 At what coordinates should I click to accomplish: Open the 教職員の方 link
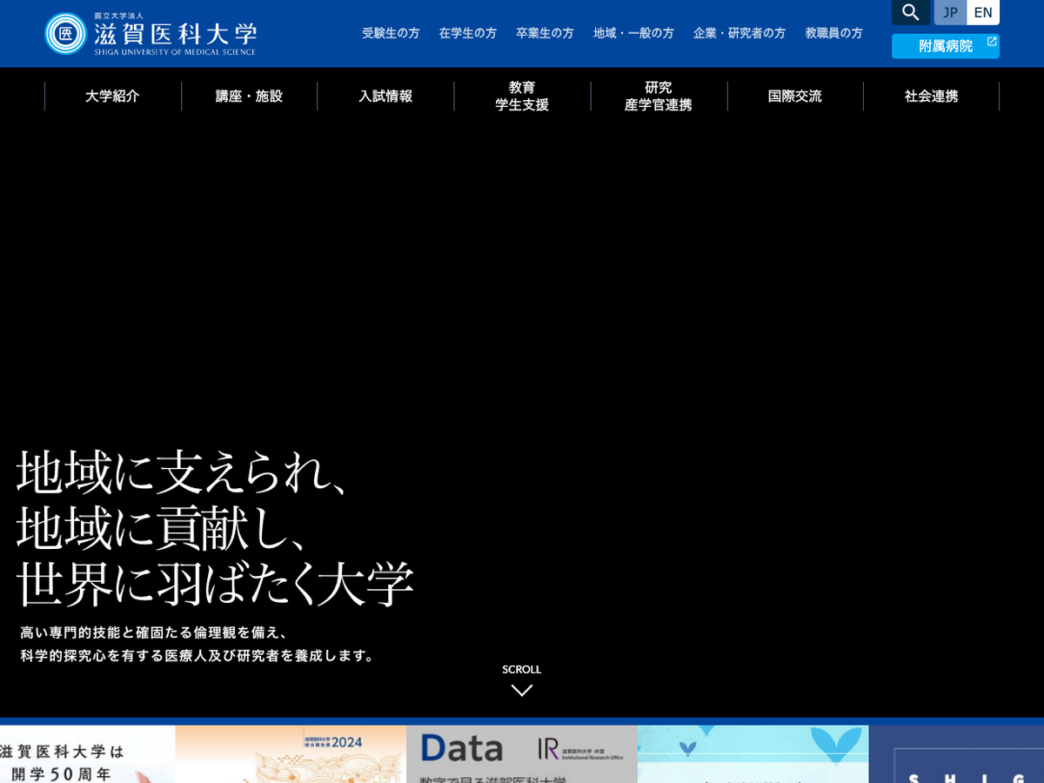point(833,33)
